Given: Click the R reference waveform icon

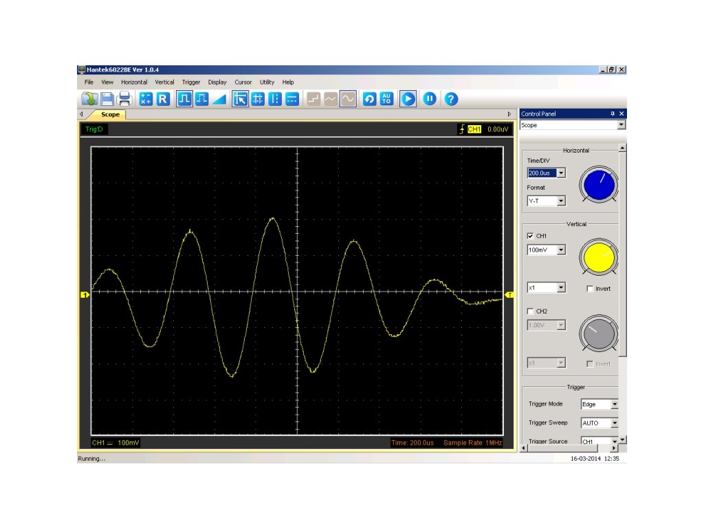Looking at the screenshot, I should pos(163,99).
